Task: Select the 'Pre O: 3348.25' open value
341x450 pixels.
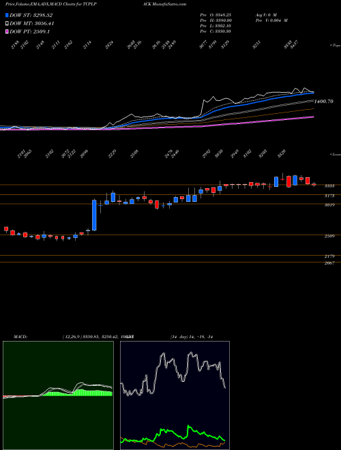Action: tap(216, 14)
